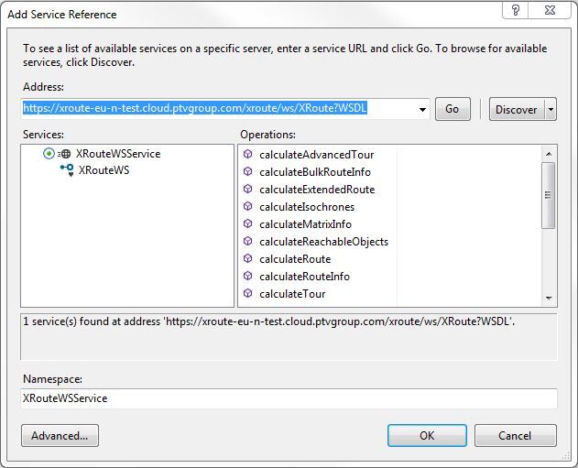Click the calculateAdvancedTour operation icon
This screenshot has width=578, height=468.
[247, 154]
